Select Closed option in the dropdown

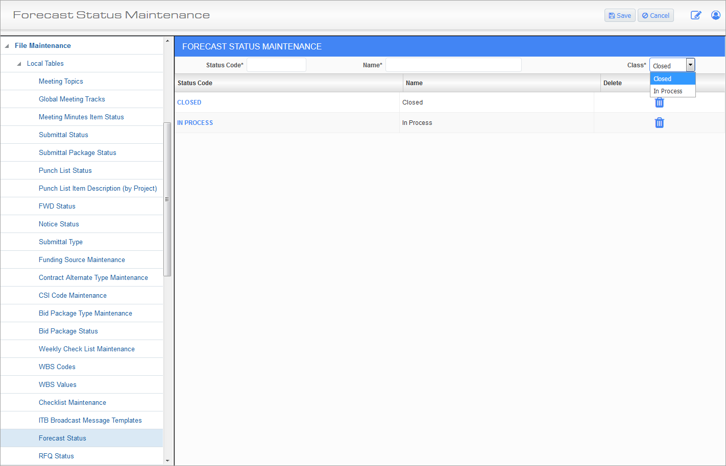pos(662,79)
